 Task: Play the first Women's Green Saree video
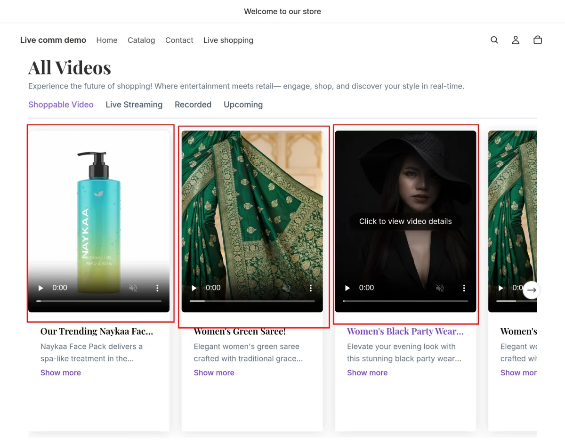tap(194, 288)
